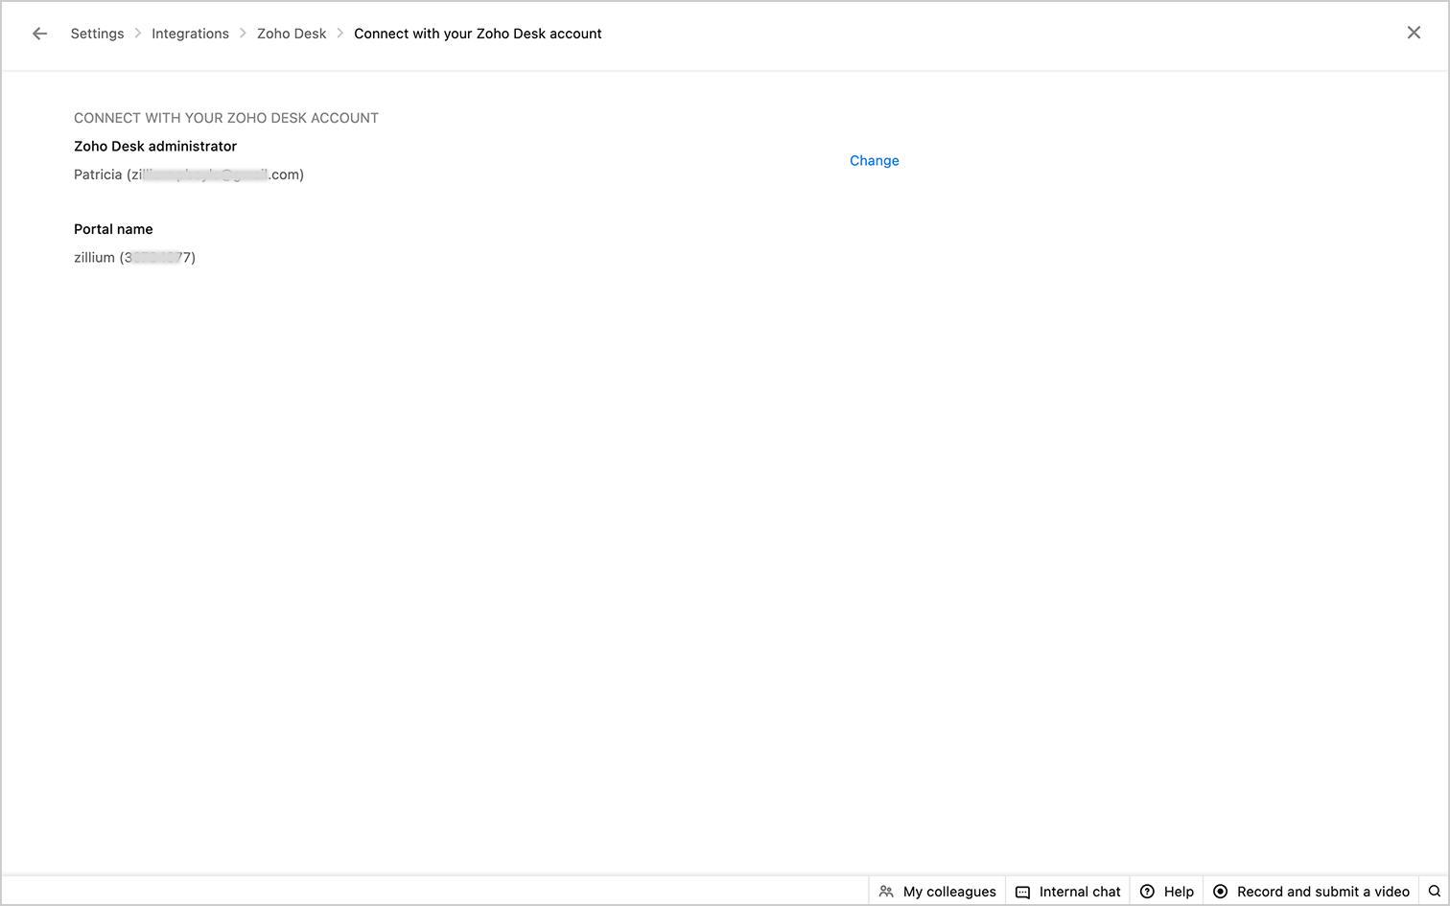The image size is (1450, 906).
Task: Click the record circle icon
Action: tap(1220, 892)
